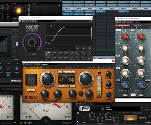Click the Slate Digital preset down chevron
This screenshot has height=125, width=151.
click(x=142, y=110)
